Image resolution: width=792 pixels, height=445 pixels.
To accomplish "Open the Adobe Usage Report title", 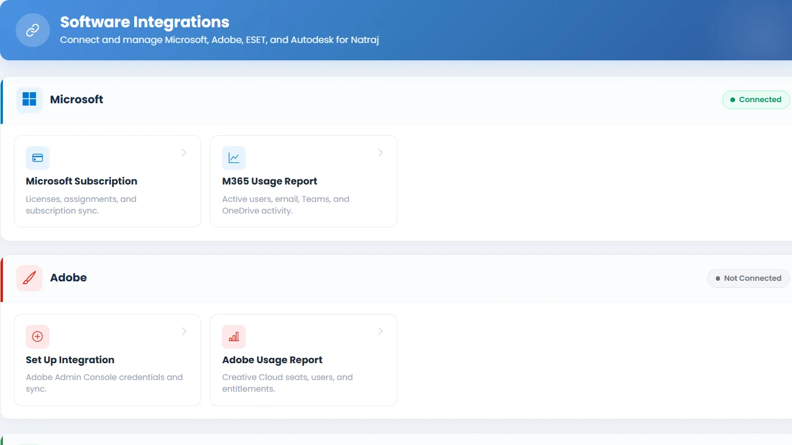I will 272,360.
